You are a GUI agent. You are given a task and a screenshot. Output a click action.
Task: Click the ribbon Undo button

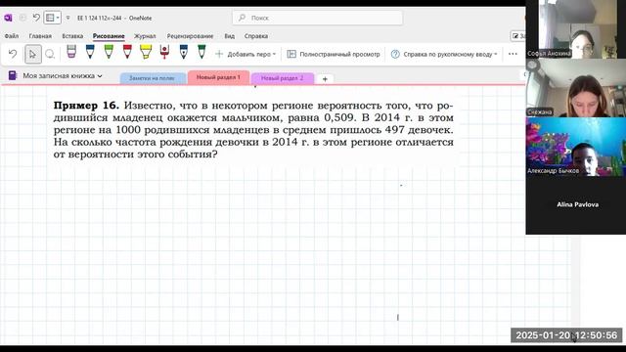coord(13,54)
